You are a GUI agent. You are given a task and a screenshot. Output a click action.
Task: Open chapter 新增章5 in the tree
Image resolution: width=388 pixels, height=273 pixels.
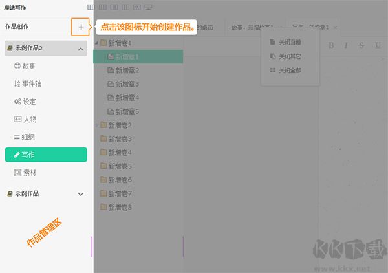pos(124,112)
